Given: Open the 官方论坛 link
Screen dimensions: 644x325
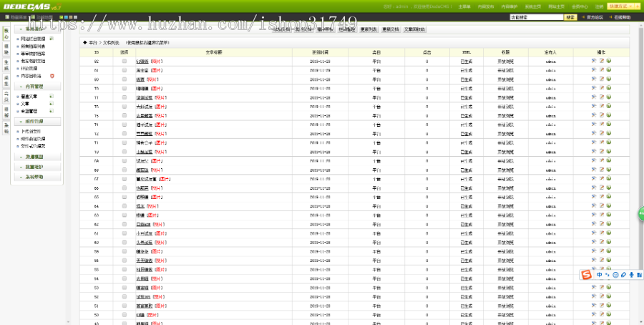Looking at the screenshot, I should (594, 16).
